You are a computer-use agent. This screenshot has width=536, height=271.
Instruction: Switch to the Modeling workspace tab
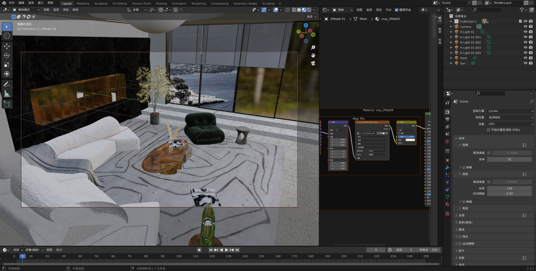click(x=83, y=3)
